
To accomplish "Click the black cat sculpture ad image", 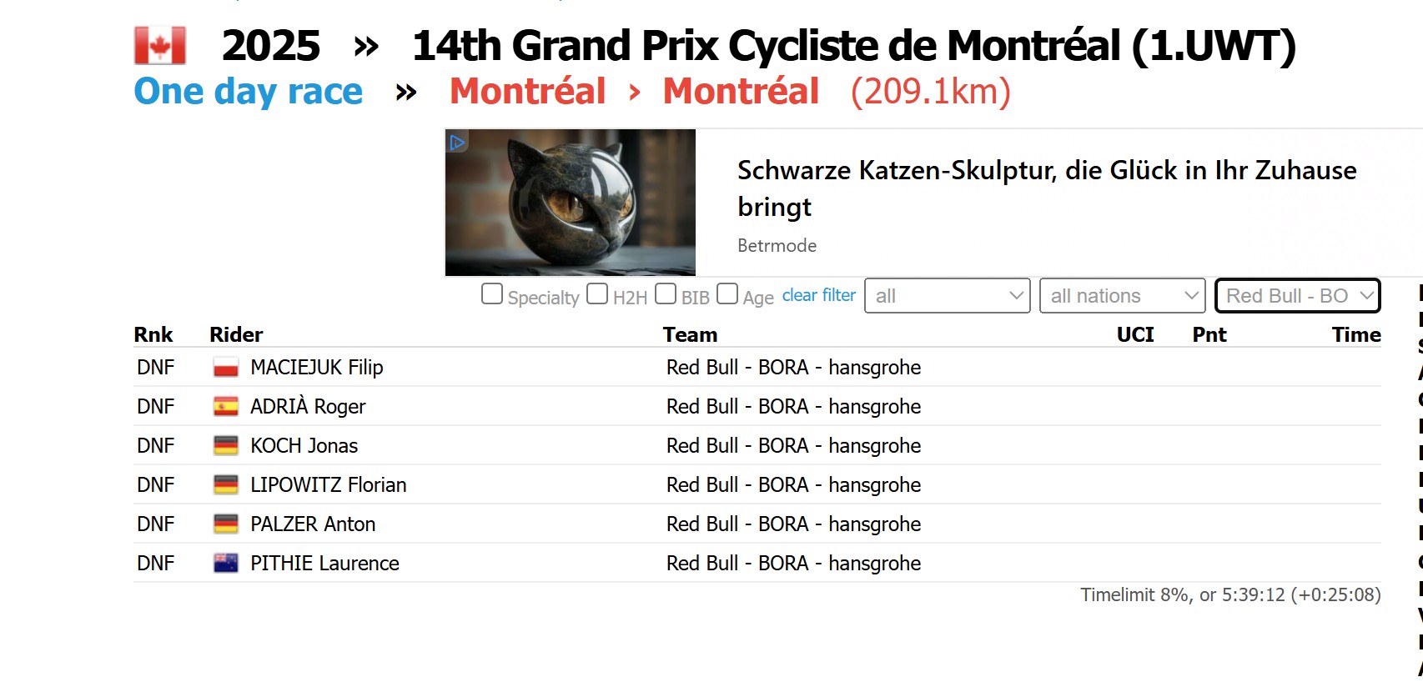I will tap(571, 203).
